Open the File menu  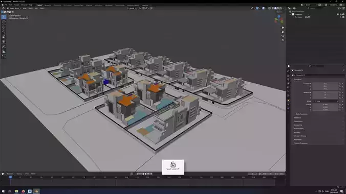6,5
